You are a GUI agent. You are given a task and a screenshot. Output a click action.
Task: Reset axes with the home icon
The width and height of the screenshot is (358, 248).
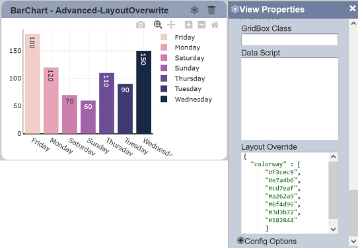pos(215,24)
